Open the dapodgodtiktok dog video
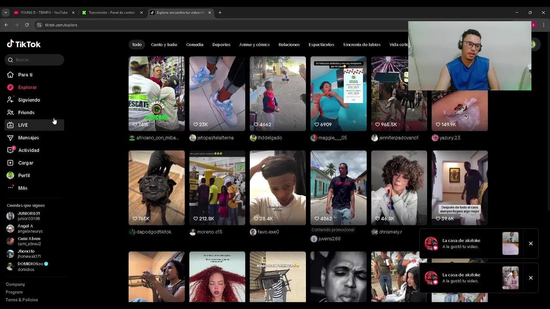 156,188
